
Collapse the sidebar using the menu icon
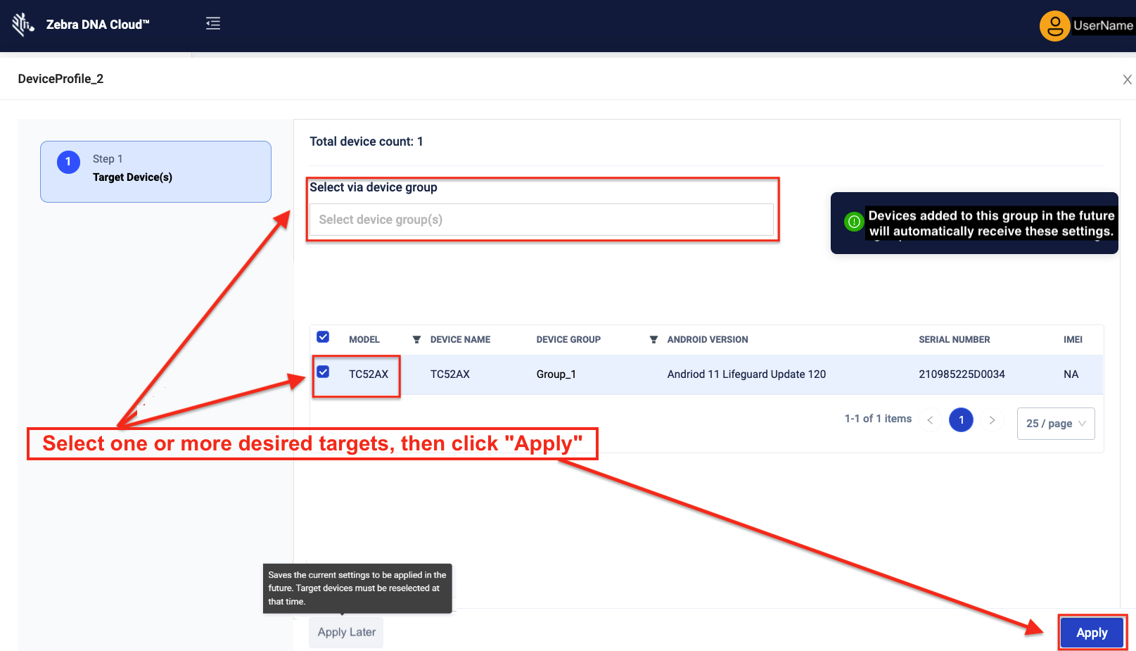coord(213,24)
